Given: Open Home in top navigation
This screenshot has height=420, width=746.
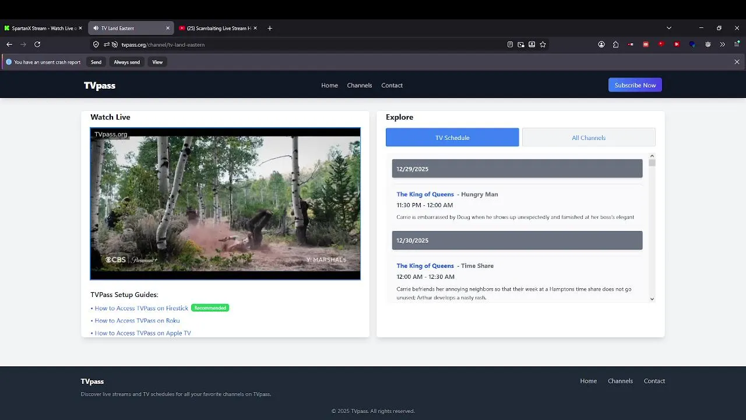Looking at the screenshot, I should point(329,85).
